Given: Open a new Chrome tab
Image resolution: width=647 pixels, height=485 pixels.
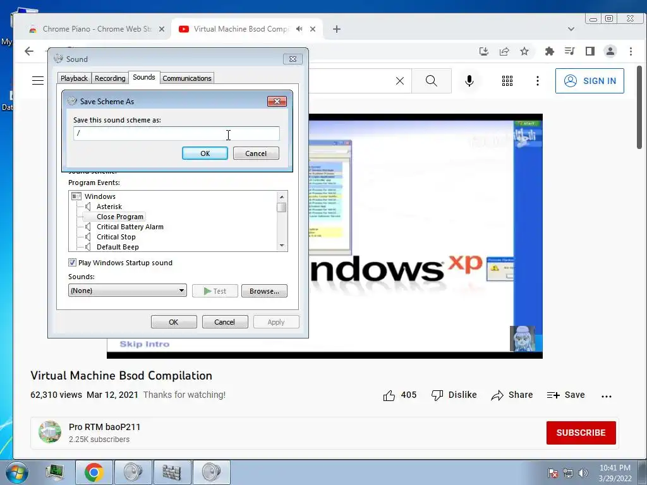Looking at the screenshot, I should coord(337,29).
